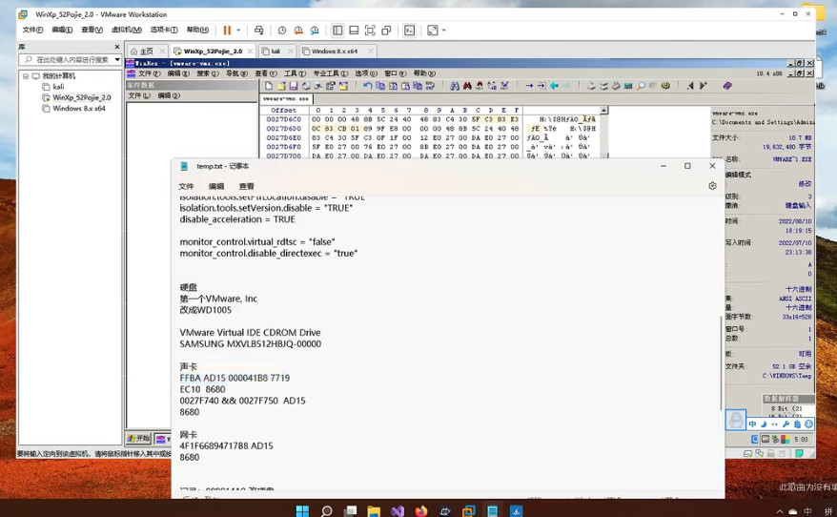Image resolution: width=837 pixels, height=517 pixels.
Task: Click offset row 0027D6D0 in WinHex
Action: coord(283,129)
